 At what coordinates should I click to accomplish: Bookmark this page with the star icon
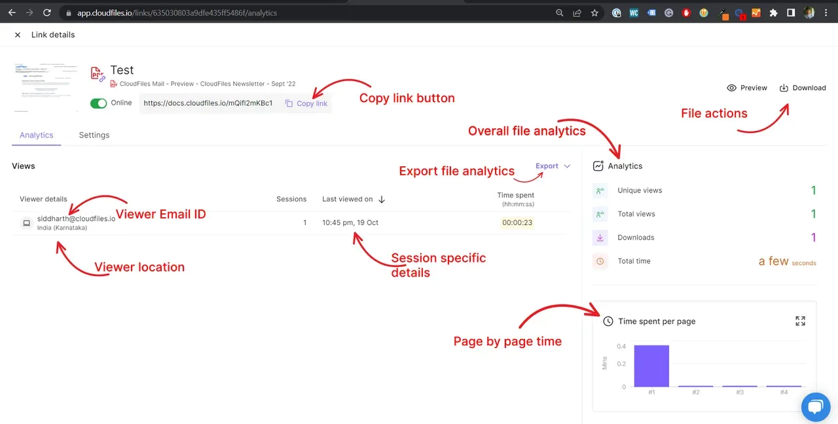click(x=594, y=12)
